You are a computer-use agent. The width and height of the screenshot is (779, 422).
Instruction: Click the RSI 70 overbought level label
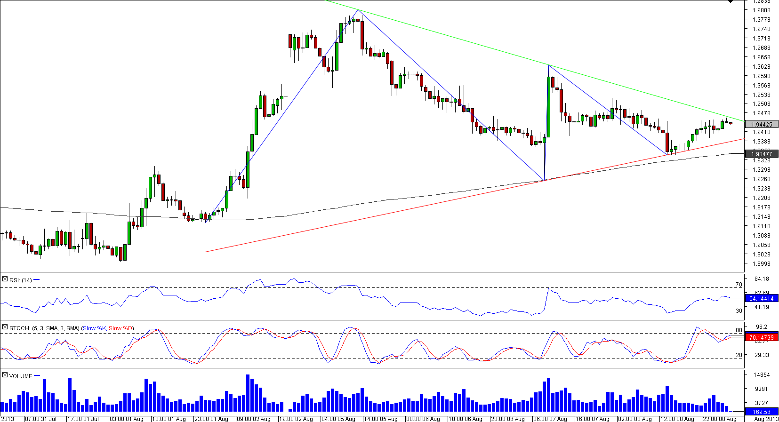coord(739,285)
